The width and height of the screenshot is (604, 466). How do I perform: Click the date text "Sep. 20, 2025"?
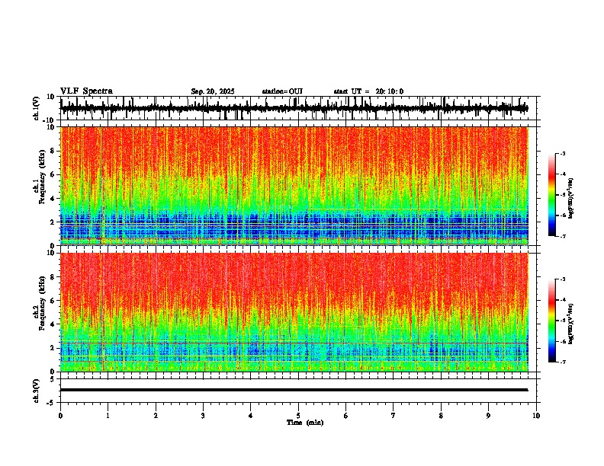tap(213, 91)
